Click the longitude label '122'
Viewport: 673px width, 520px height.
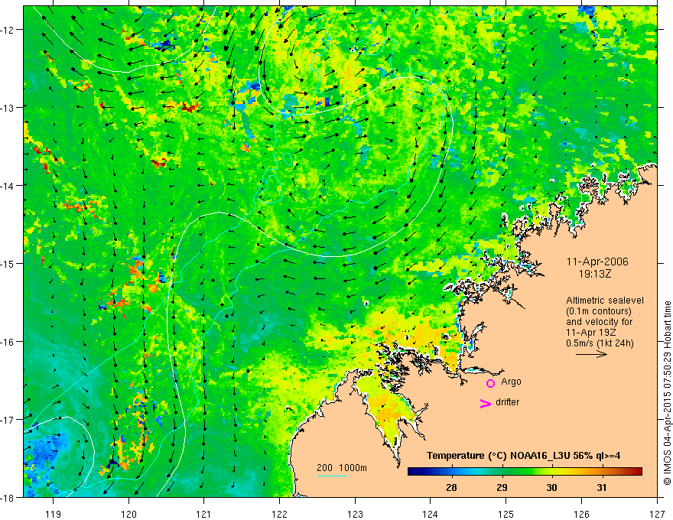click(x=279, y=514)
